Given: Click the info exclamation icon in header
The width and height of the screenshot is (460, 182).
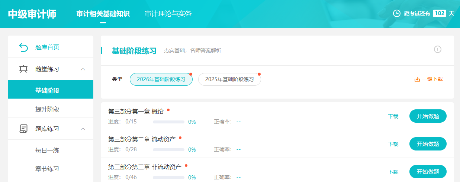Looking at the screenshot, I should pos(438,49).
